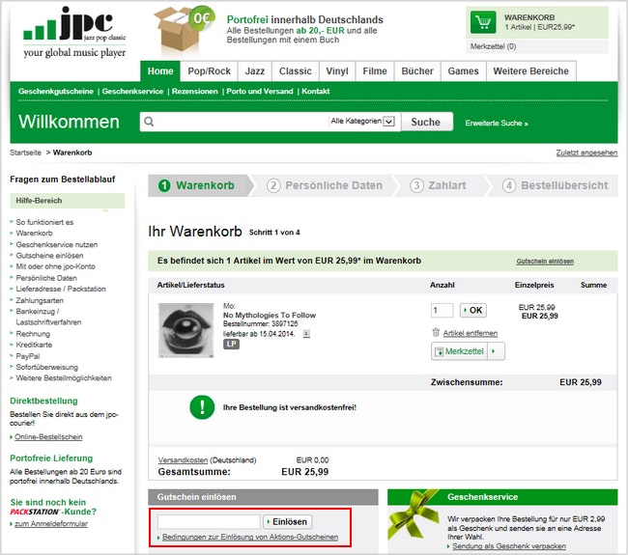Click the Einlösen voucher button
The image size is (628, 555).
[288, 522]
